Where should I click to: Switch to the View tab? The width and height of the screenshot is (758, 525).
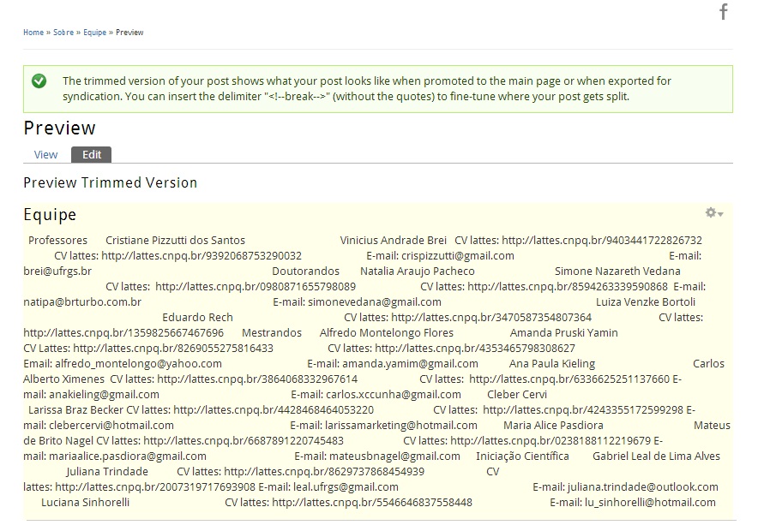click(x=45, y=155)
